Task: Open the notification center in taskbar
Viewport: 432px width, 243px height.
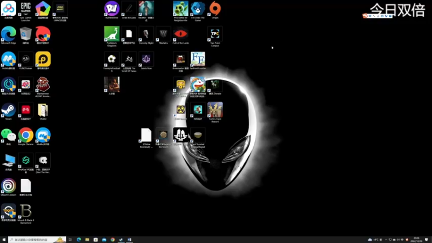Action: (427, 240)
